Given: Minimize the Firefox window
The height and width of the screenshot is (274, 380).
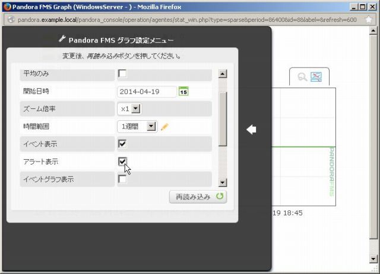Looking at the screenshot, I should click(354, 7).
